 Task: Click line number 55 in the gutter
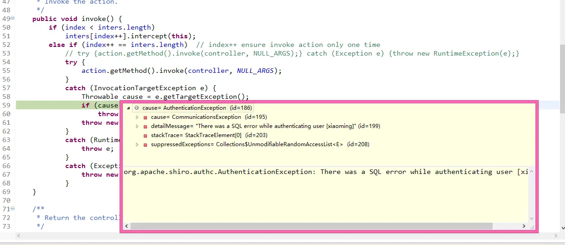(x=6, y=71)
